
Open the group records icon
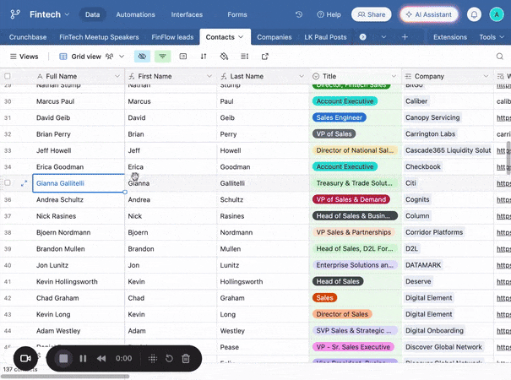pos(183,57)
